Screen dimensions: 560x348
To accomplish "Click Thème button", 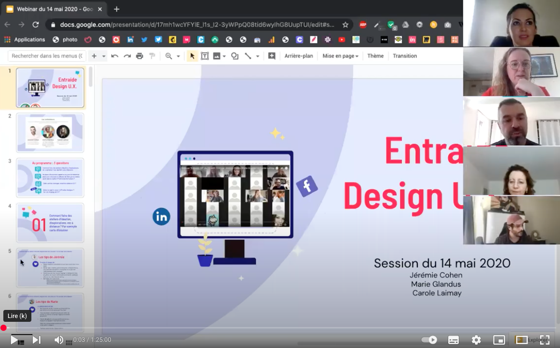I will pyautogui.click(x=376, y=56).
